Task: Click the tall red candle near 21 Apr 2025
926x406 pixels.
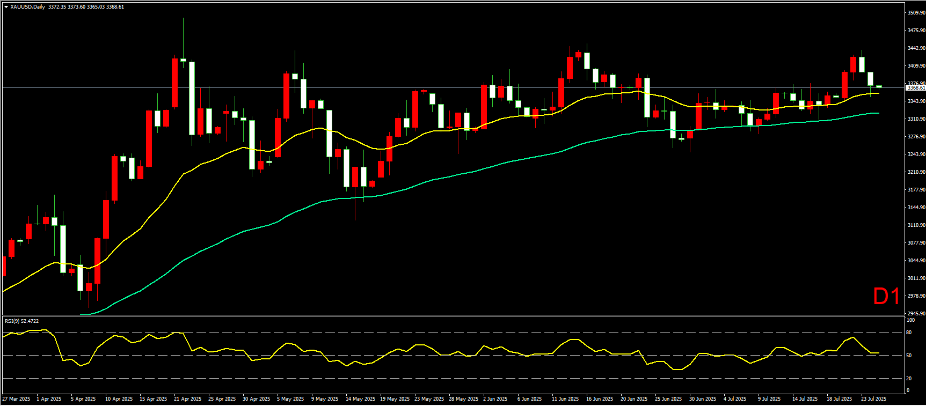Action: tap(175, 83)
